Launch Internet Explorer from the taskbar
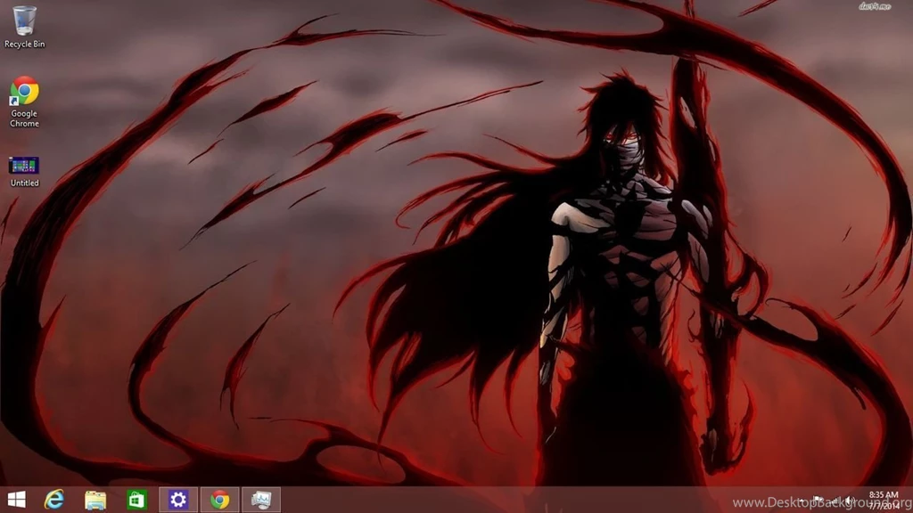913x513 pixels. 54,500
